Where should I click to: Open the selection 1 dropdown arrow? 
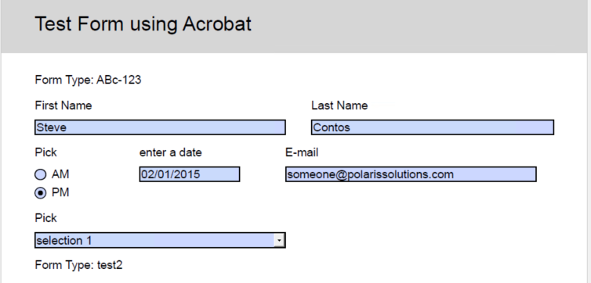[279, 241]
